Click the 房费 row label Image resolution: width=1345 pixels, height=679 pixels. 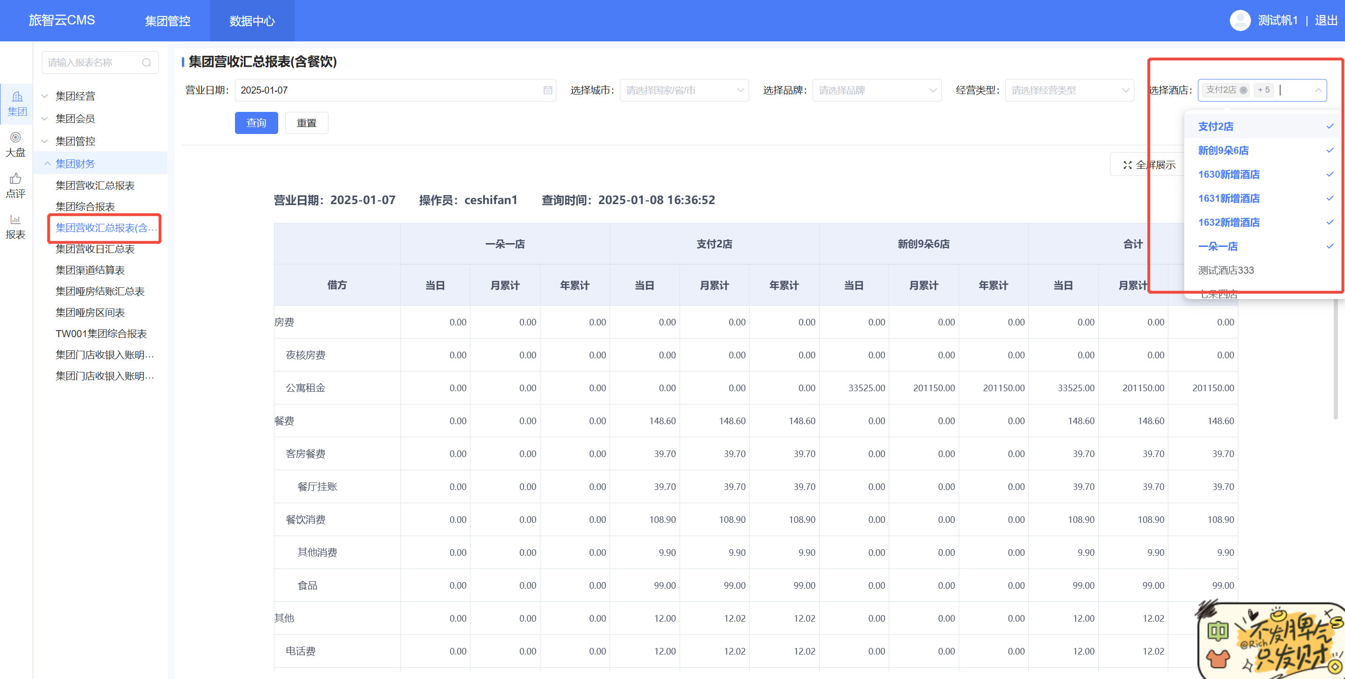[x=284, y=322]
